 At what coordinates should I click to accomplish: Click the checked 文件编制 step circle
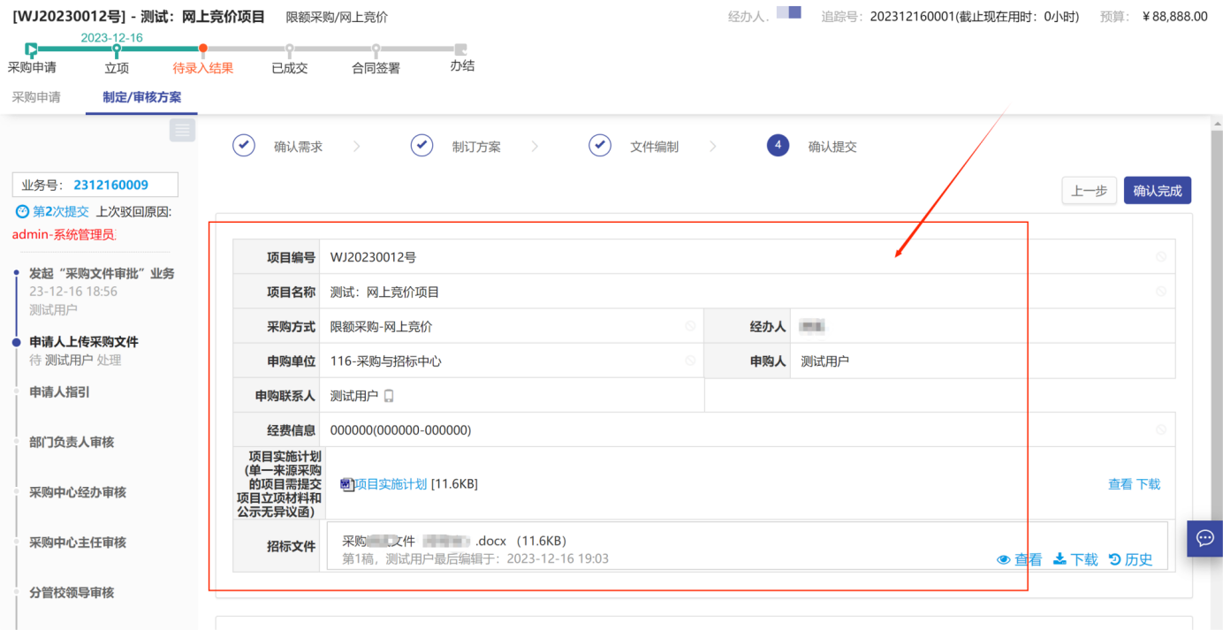click(x=600, y=146)
